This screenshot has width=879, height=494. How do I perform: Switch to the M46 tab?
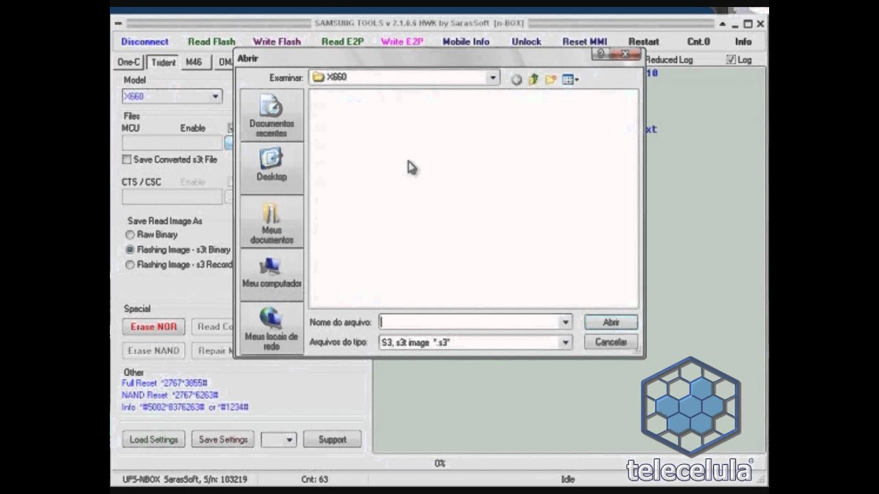point(194,62)
